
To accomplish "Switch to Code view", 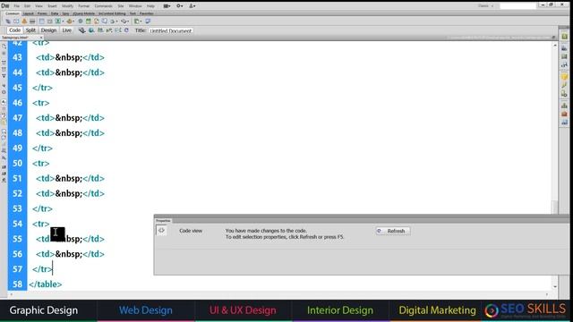I will pyautogui.click(x=14, y=30).
